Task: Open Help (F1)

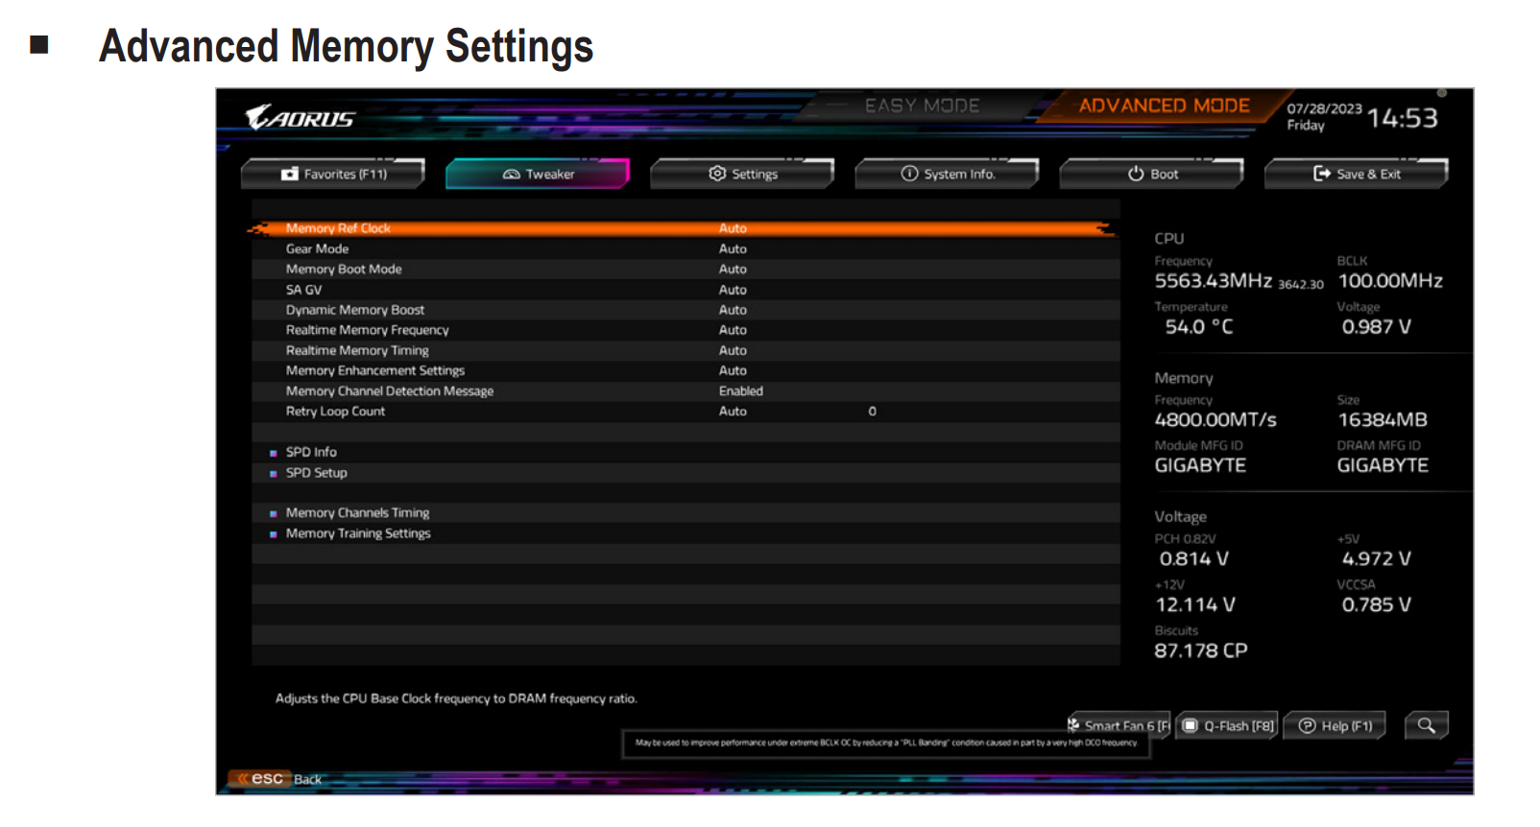Action: click(x=1335, y=726)
